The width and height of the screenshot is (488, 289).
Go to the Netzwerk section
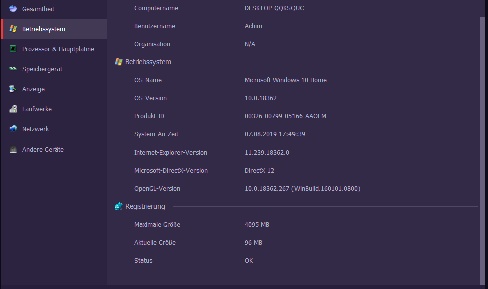(36, 129)
